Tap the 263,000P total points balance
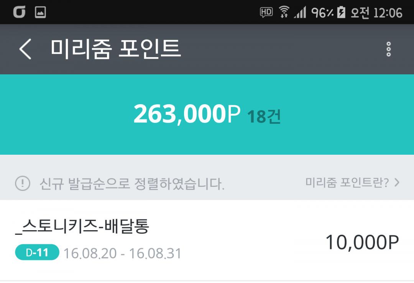Viewport: 414px width, 283px height. coord(187,115)
